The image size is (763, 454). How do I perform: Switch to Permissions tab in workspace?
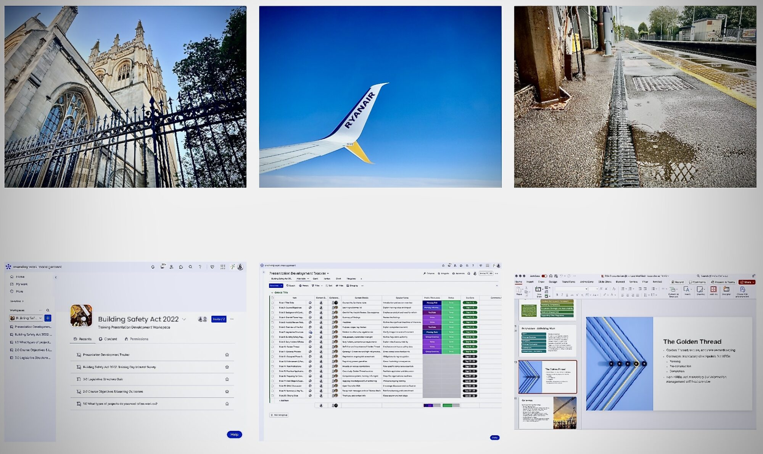pyautogui.click(x=136, y=339)
